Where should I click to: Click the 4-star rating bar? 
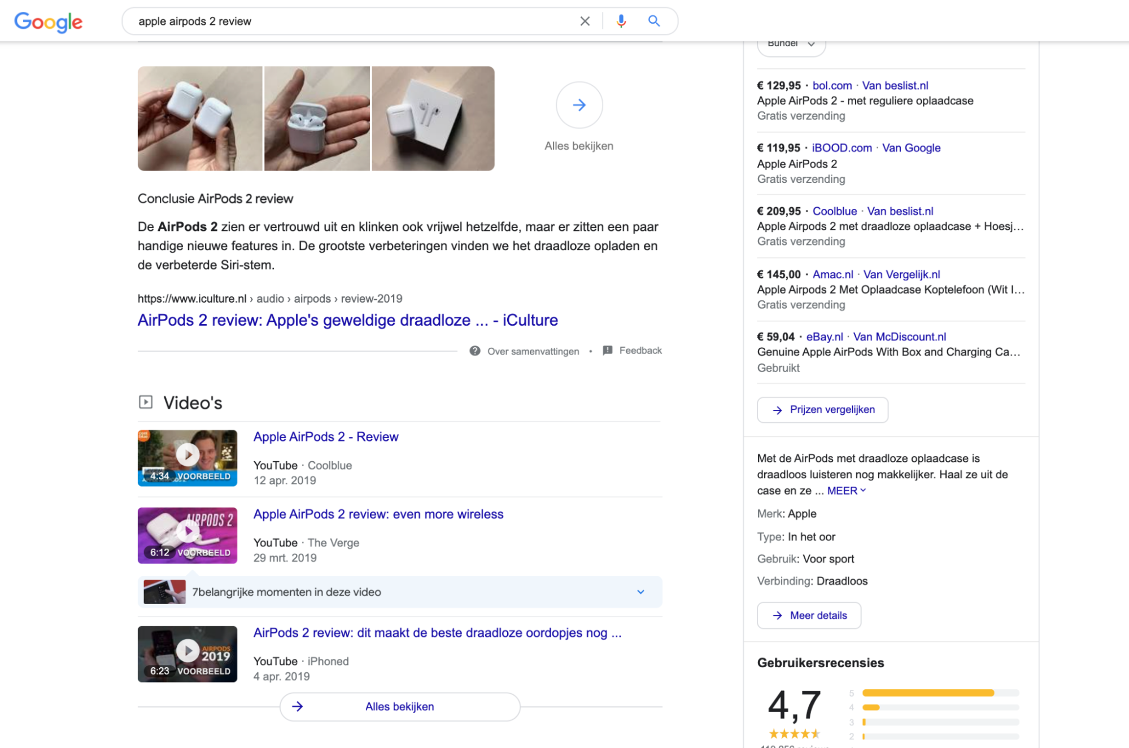point(941,707)
